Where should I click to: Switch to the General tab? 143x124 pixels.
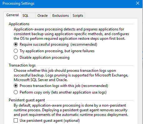click(x=12, y=15)
